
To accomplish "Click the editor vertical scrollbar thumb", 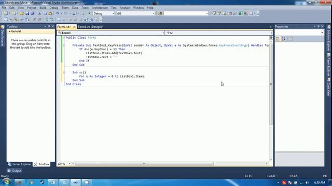I will (x=271, y=84).
